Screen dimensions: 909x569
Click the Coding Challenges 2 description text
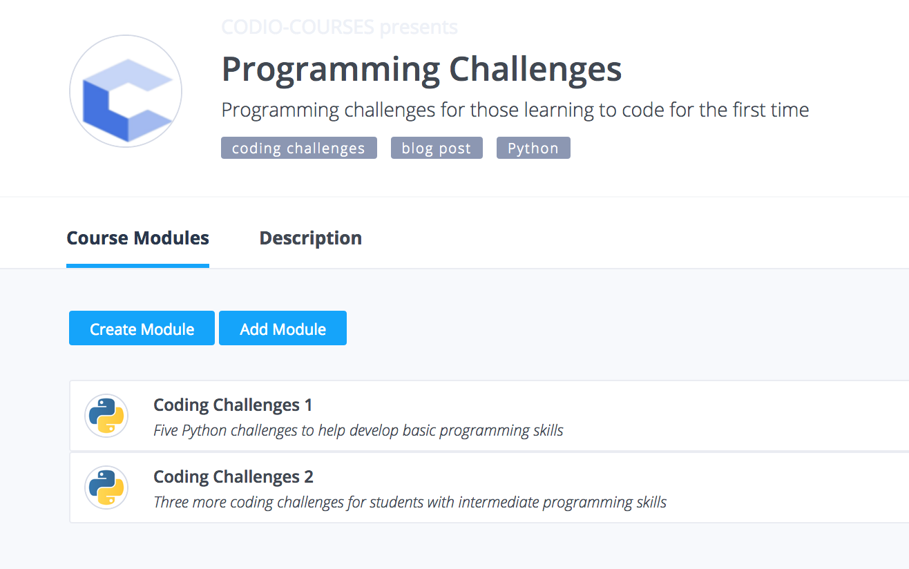(410, 501)
